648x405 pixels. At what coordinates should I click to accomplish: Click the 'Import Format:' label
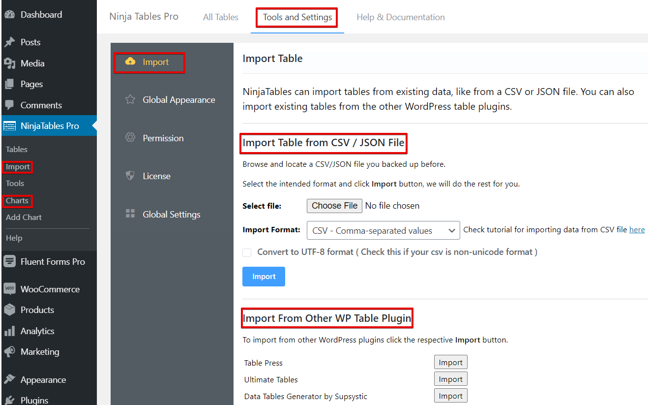coord(271,230)
